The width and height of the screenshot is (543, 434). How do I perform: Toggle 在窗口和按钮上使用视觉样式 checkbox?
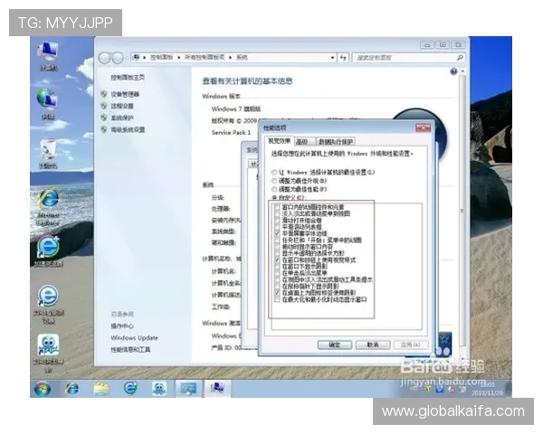[x=277, y=259]
